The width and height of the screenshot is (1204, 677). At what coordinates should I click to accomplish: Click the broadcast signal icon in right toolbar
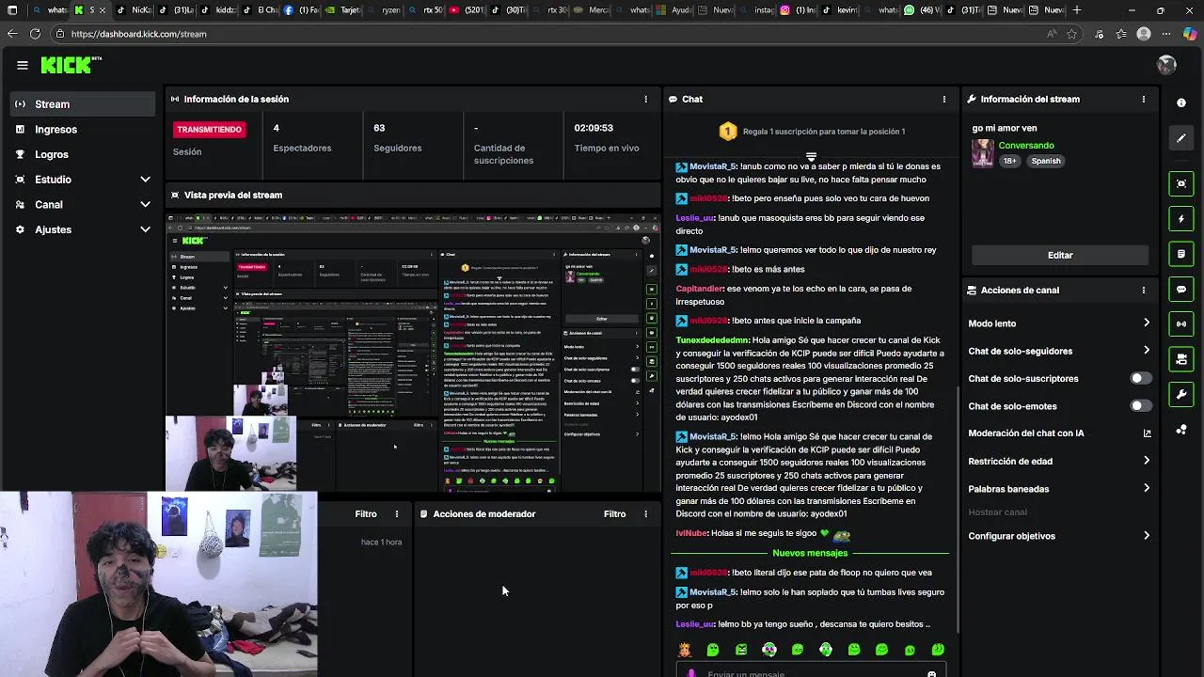[x=1181, y=324]
